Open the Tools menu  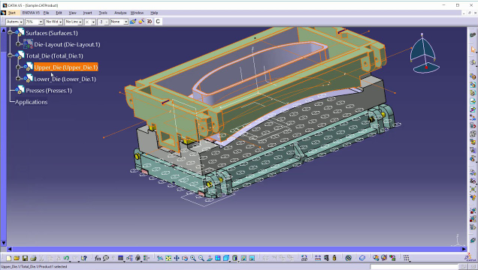click(103, 13)
